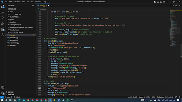Image resolution: width=182 pixels, height=102 pixels.
Task: Open the Search view in activity bar
Action: pyautogui.click(x=3, y=12)
